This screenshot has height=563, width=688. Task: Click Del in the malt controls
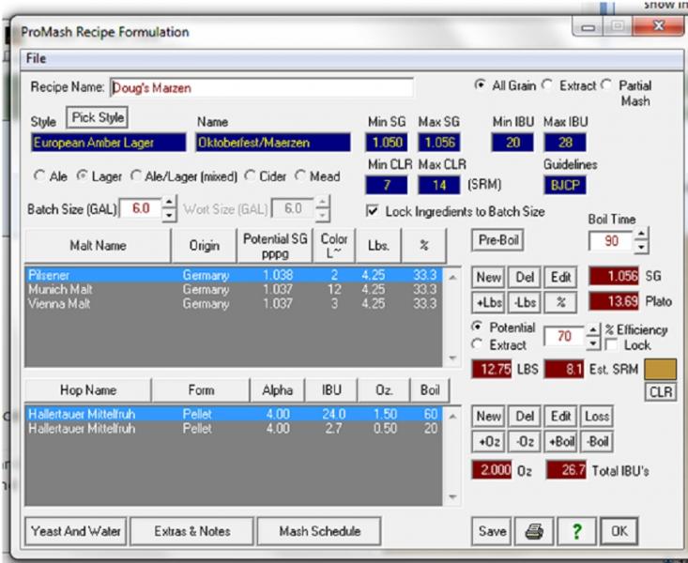525,278
